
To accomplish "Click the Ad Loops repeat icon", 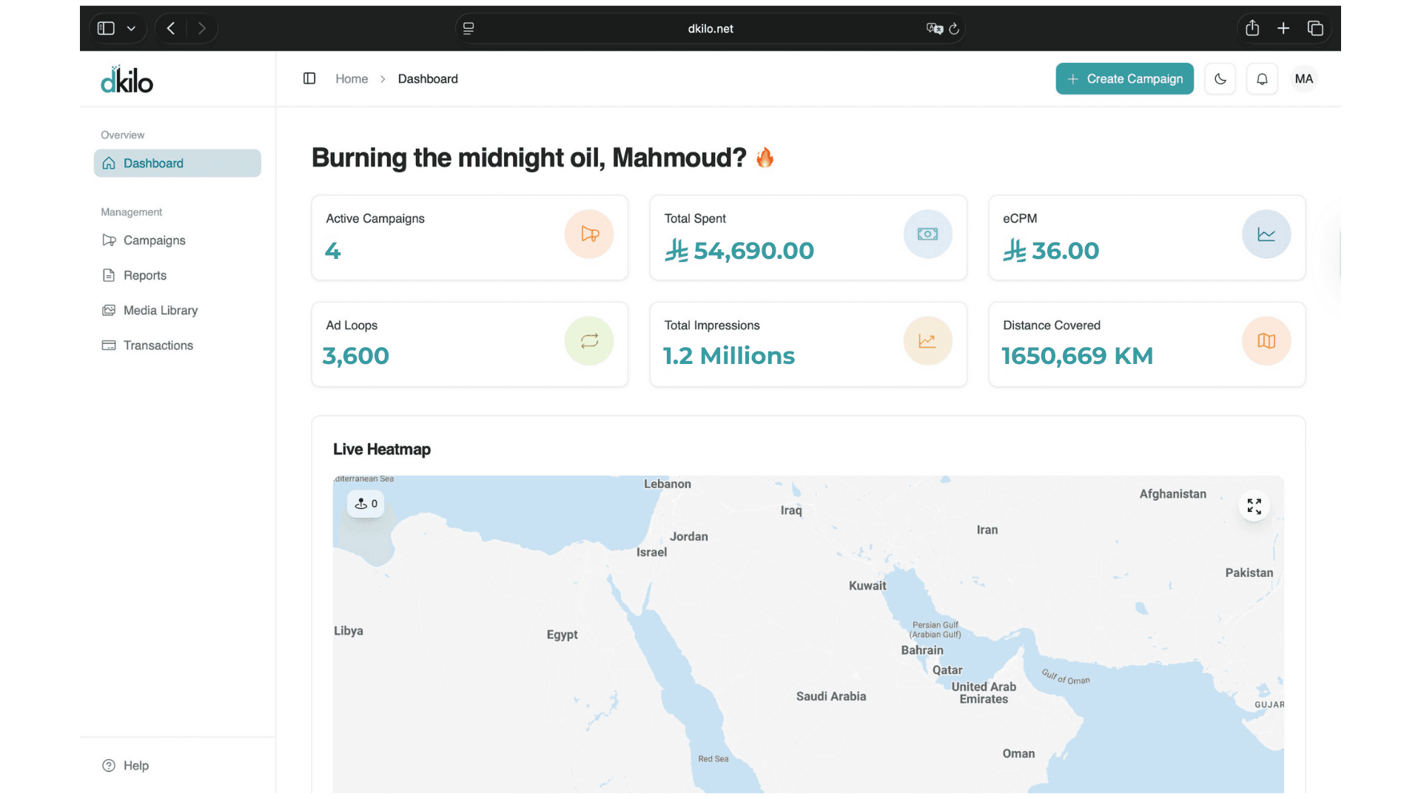I will tap(589, 341).
